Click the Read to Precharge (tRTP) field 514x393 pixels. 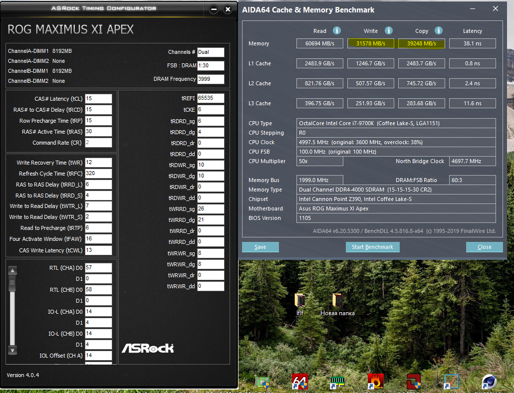click(x=98, y=227)
